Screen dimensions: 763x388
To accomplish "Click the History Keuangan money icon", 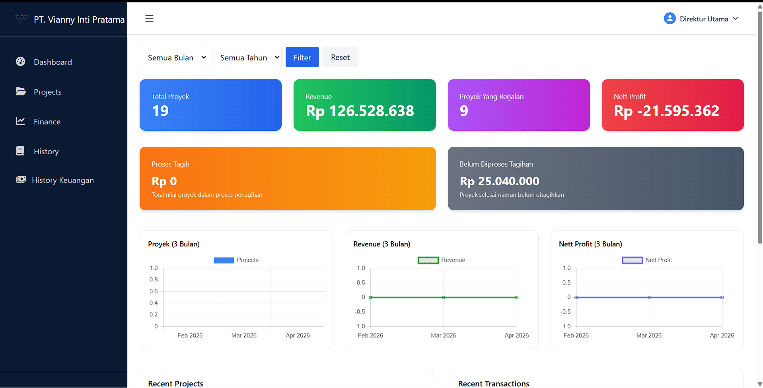I will 21,180.
